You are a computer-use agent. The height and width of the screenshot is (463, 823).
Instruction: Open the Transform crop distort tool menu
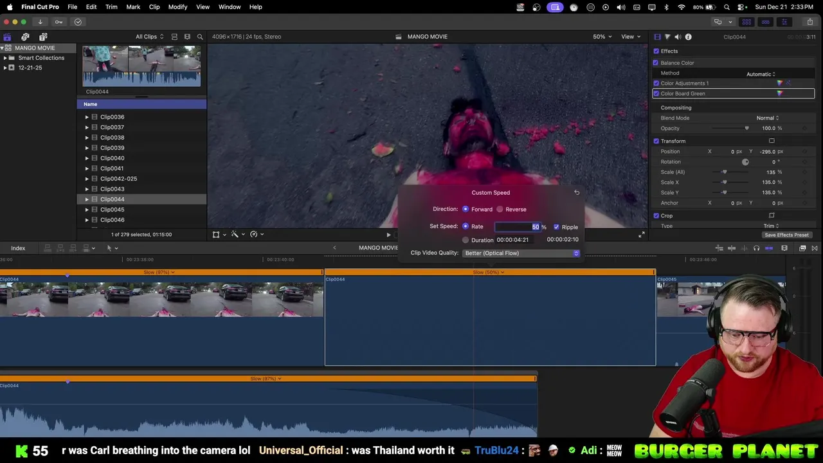[x=219, y=235]
